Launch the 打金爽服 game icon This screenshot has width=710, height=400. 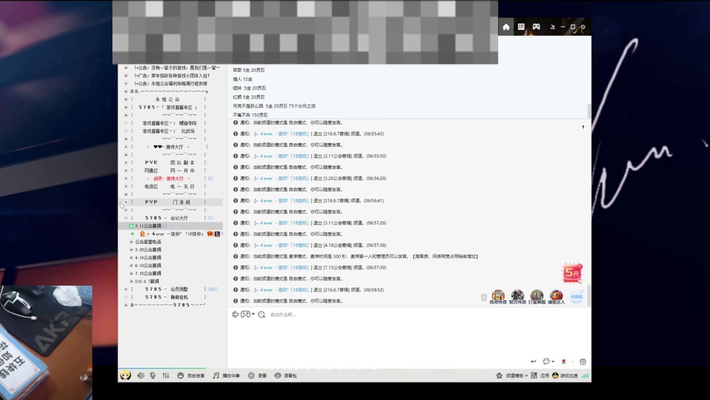[x=537, y=297]
